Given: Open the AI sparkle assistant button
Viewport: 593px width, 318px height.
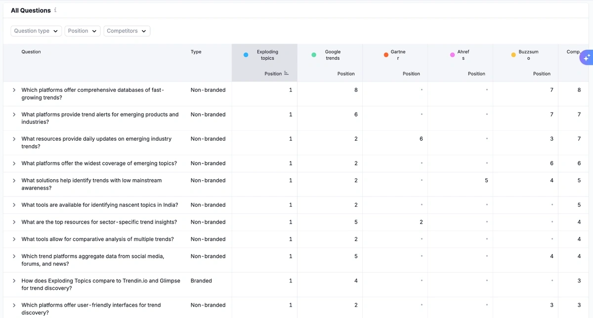Looking at the screenshot, I should 587,58.
